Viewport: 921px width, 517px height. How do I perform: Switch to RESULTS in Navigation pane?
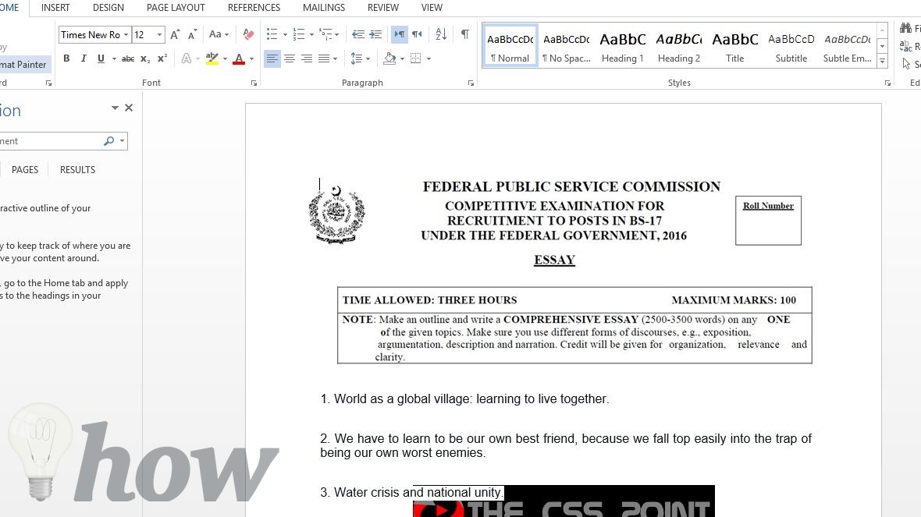coord(77,169)
